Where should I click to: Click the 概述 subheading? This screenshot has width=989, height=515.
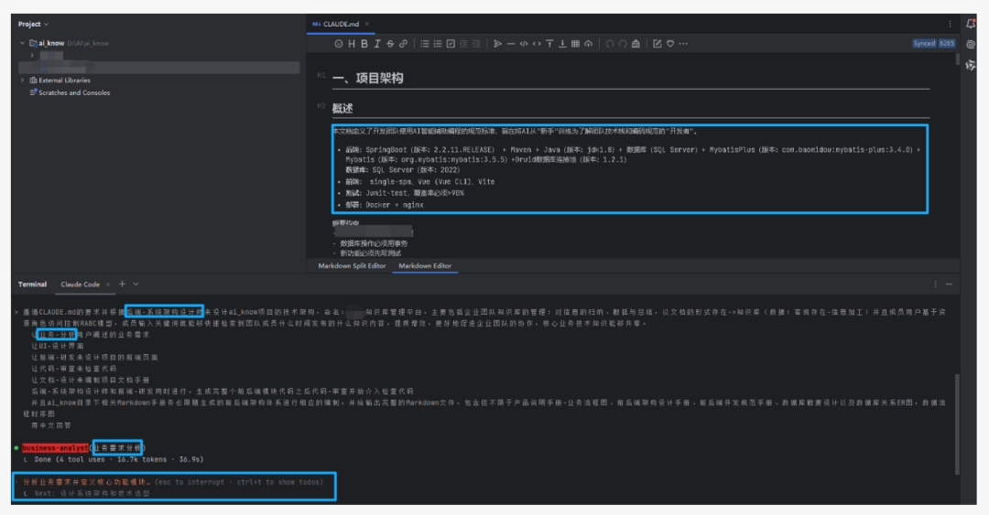342,109
